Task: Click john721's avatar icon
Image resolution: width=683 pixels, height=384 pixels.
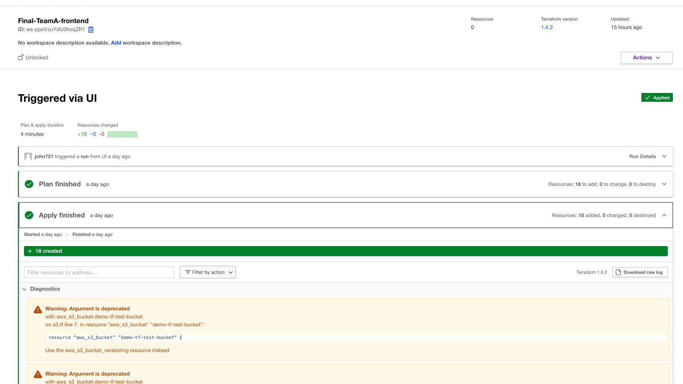Action: point(28,156)
